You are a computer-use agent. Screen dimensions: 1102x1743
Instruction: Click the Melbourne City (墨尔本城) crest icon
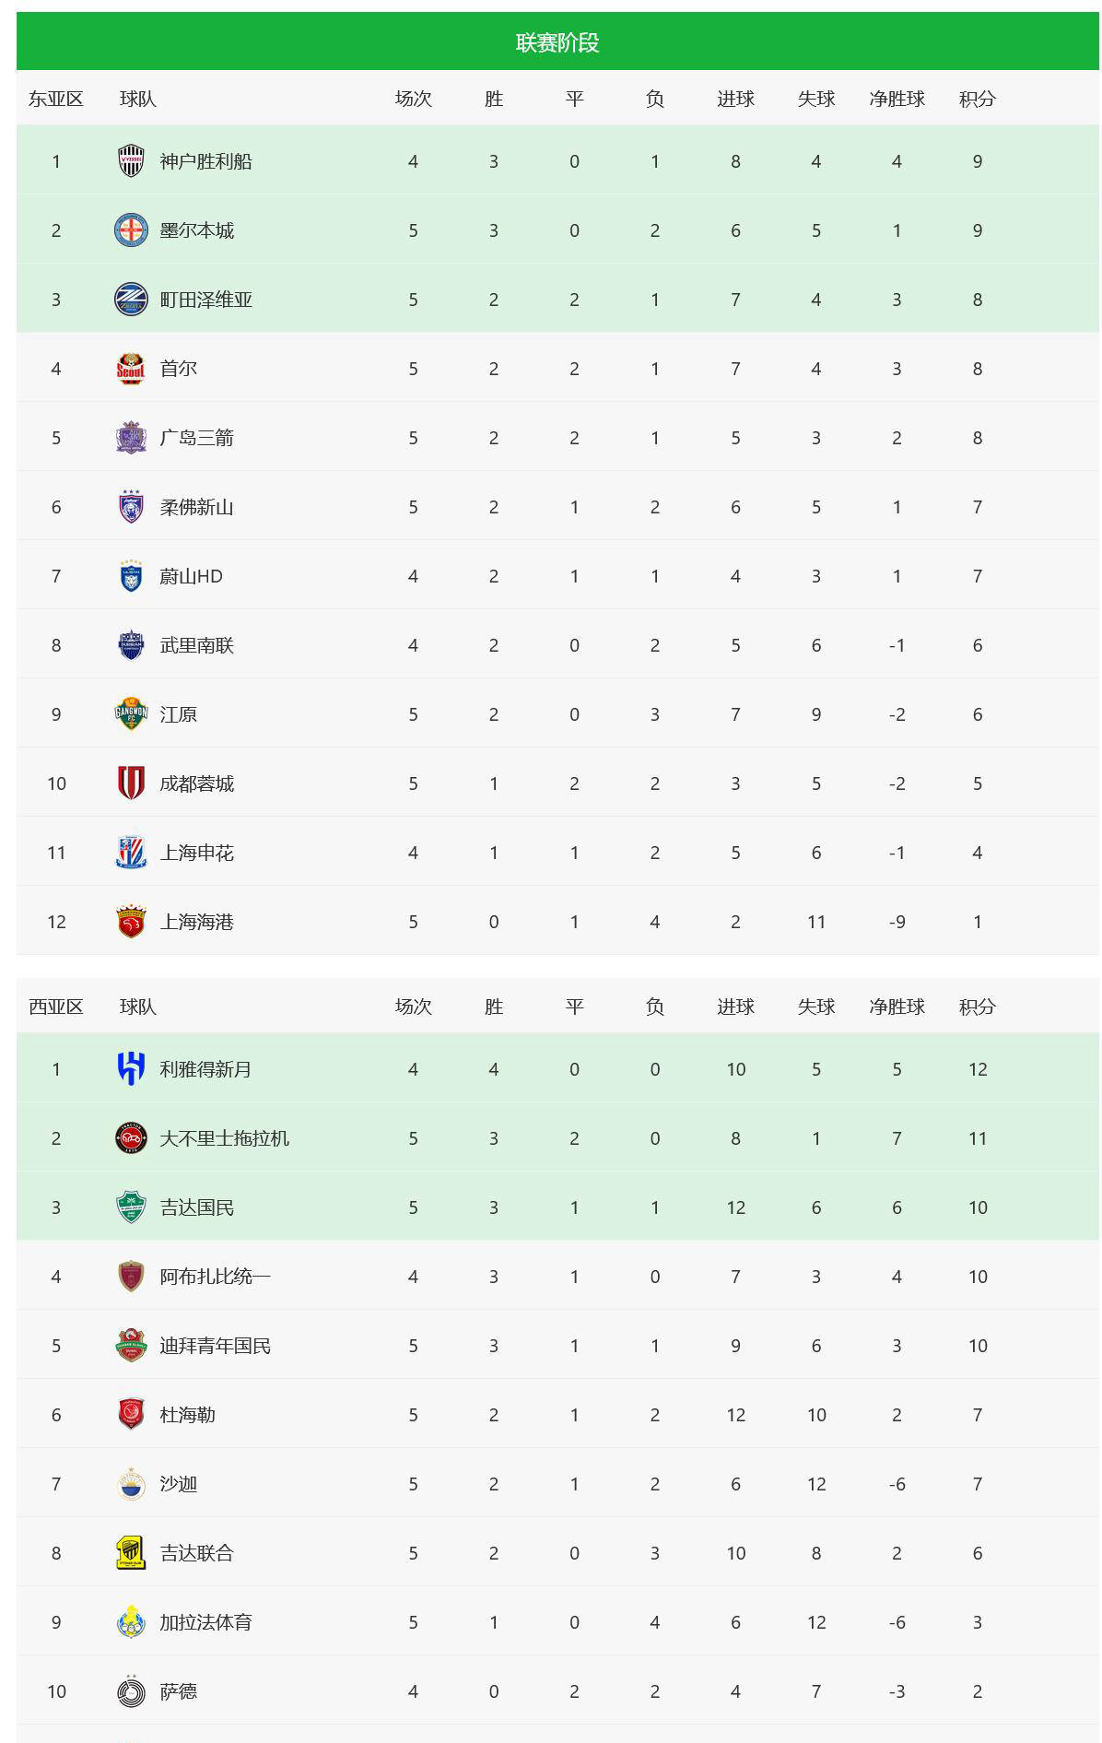131,230
